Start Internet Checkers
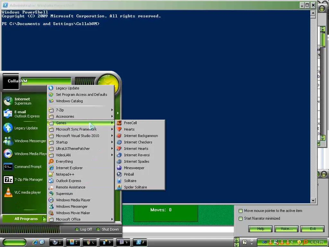The width and height of the screenshot is (329, 247). (x=140, y=142)
